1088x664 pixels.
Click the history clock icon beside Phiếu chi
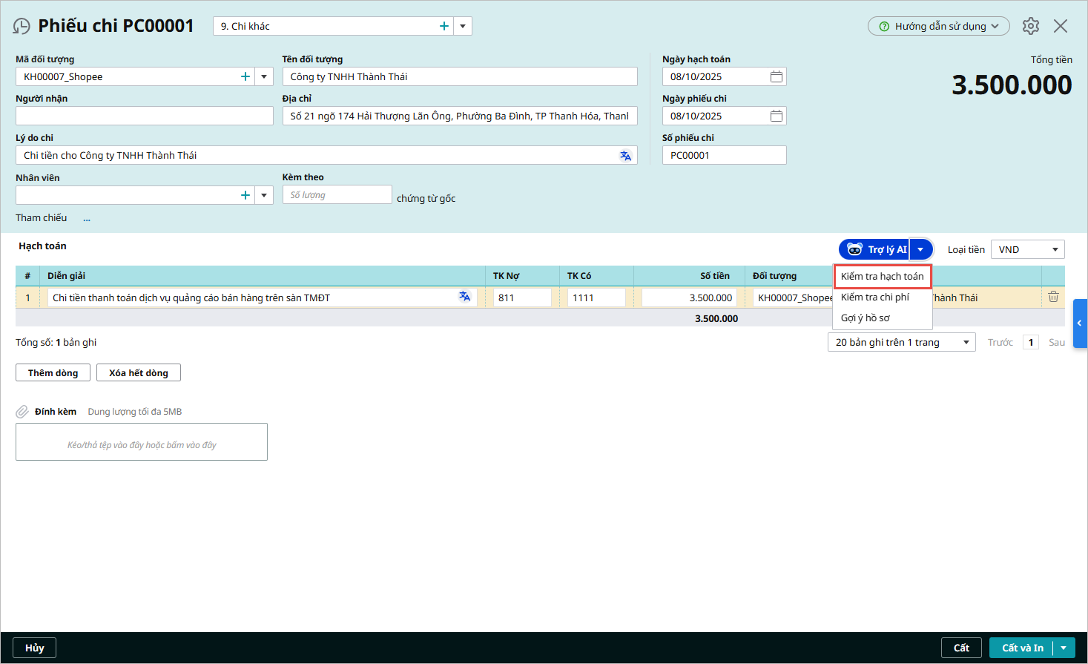coord(22,27)
